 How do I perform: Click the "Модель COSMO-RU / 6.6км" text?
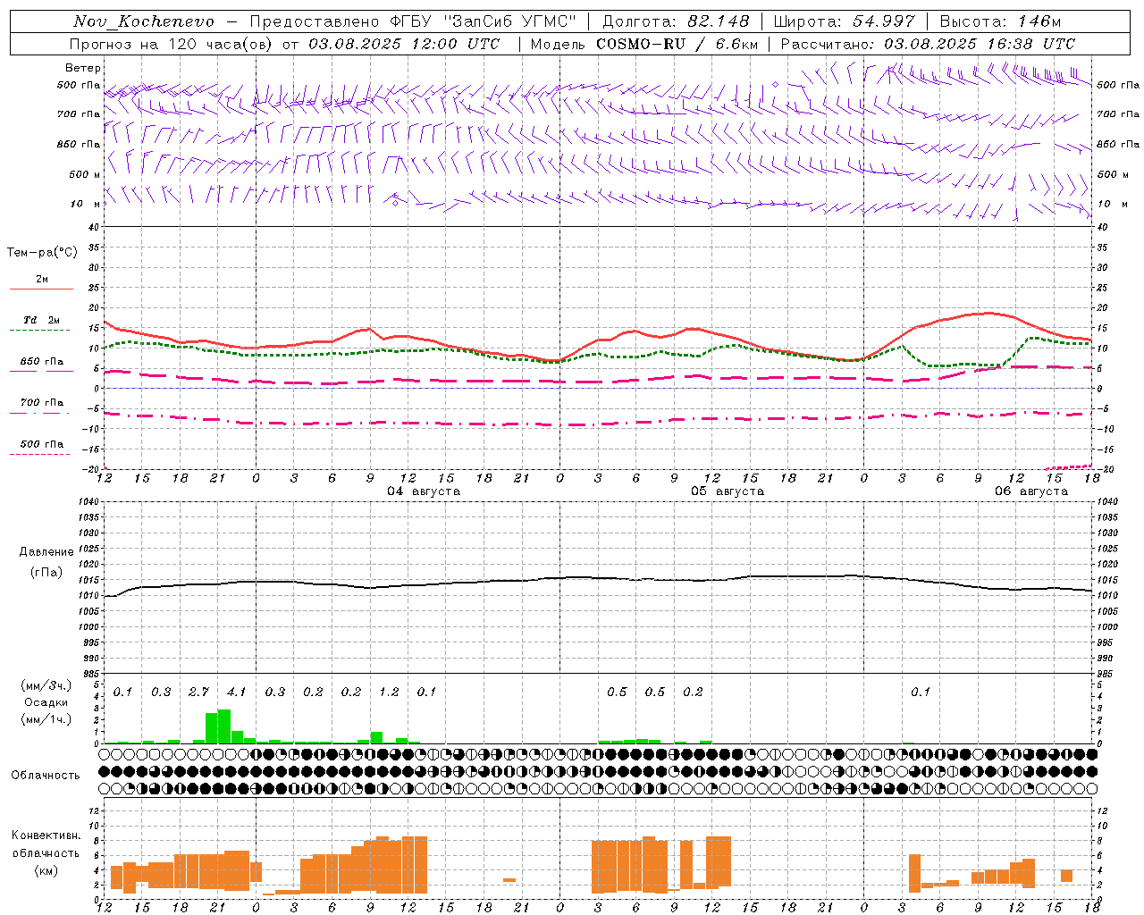pos(644,44)
